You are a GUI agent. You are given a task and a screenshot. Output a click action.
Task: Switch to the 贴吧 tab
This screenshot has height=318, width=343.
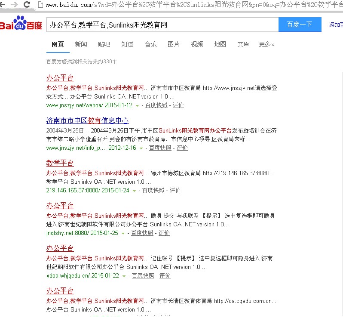(x=104, y=44)
